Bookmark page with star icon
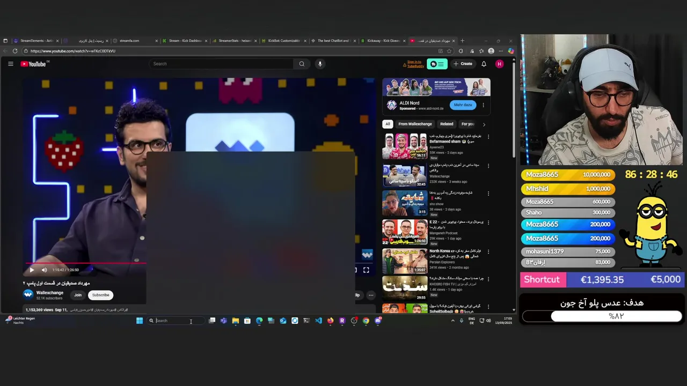 (449, 51)
